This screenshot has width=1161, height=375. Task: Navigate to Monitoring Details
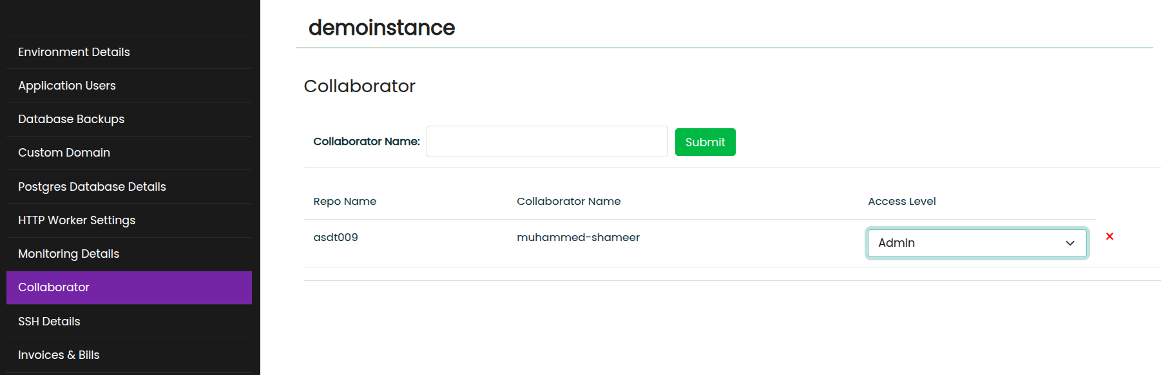point(129,254)
